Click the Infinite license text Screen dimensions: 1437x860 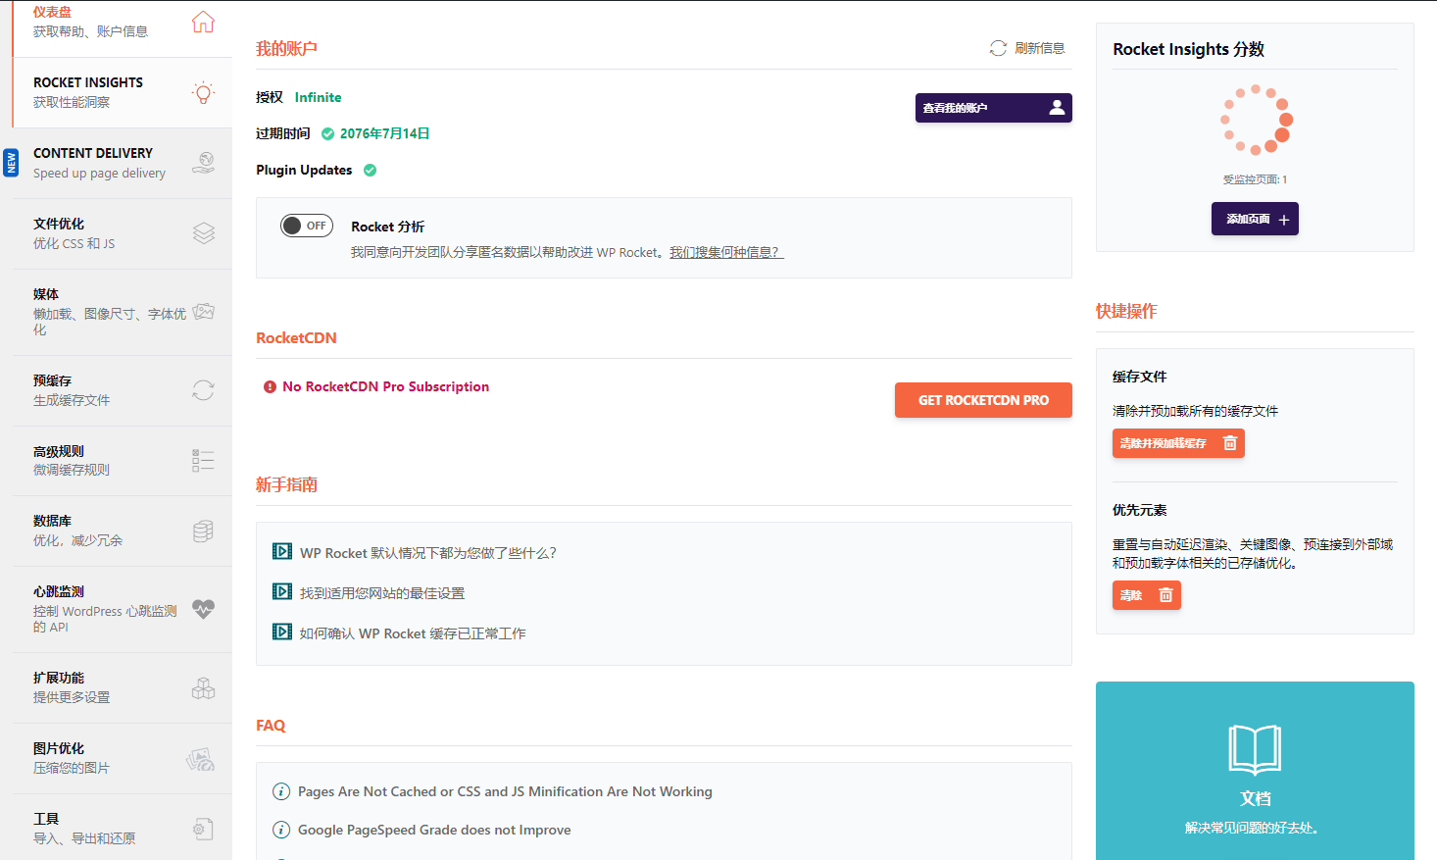[x=318, y=97]
